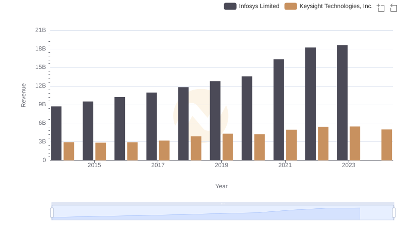Click Infosys 2021 revenue bar

pos(279,110)
